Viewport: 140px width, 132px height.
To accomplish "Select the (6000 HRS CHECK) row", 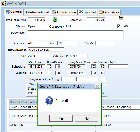I will (120, 107).
